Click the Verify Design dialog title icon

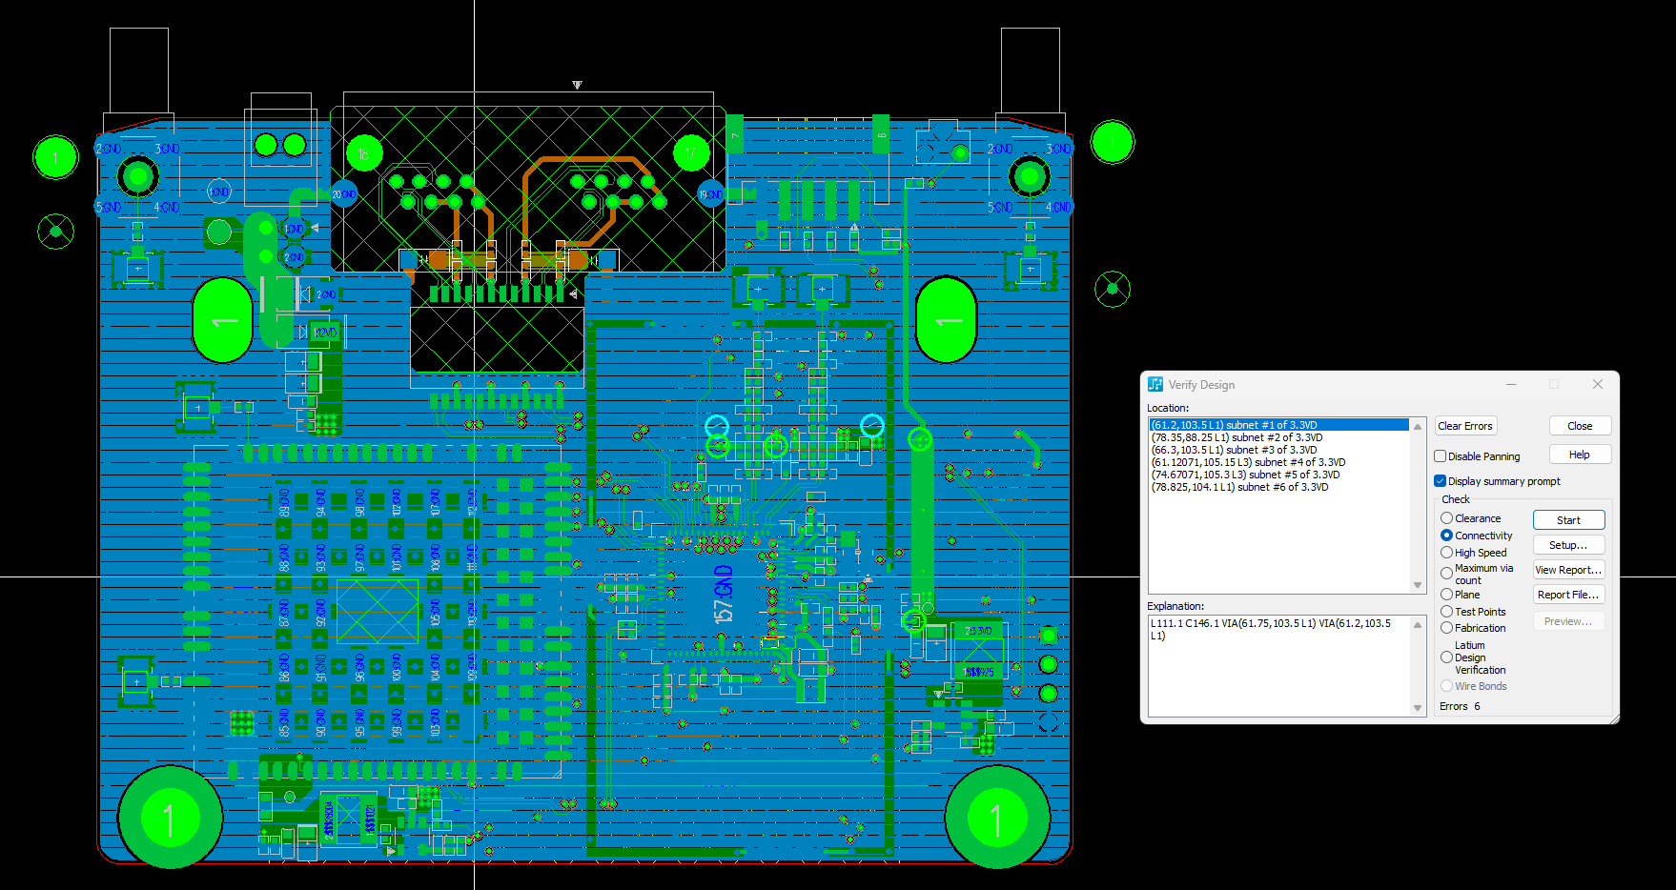1155,384
